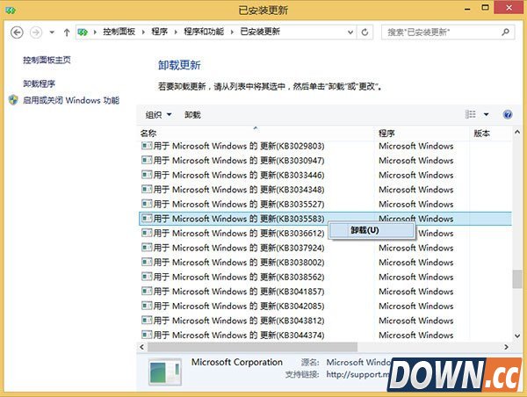The width and height of the screenshot is (527, 397).
Task: Click the vertical scrollbar up arrow
Action: 517,133
